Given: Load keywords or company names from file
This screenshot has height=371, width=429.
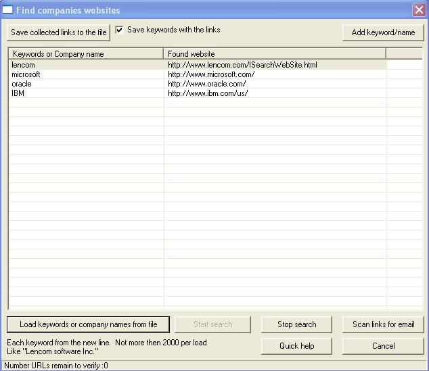Looking at the screenshot, I should click(88, 324).
